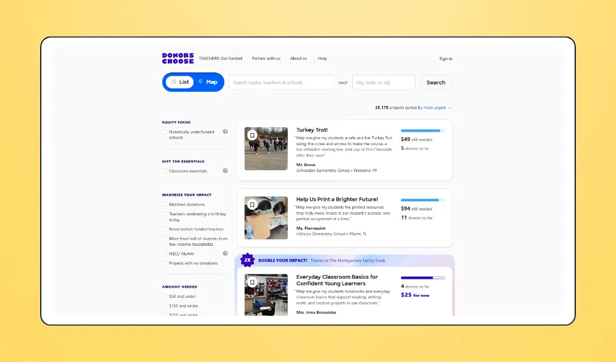
Task: Bookmark the Everyday Classroom Basics project
Action: 252,282
